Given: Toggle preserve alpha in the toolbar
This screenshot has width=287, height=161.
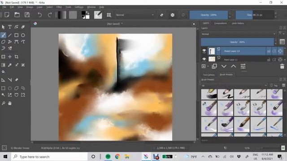Looking at the screenshot, I should (172, 15).
